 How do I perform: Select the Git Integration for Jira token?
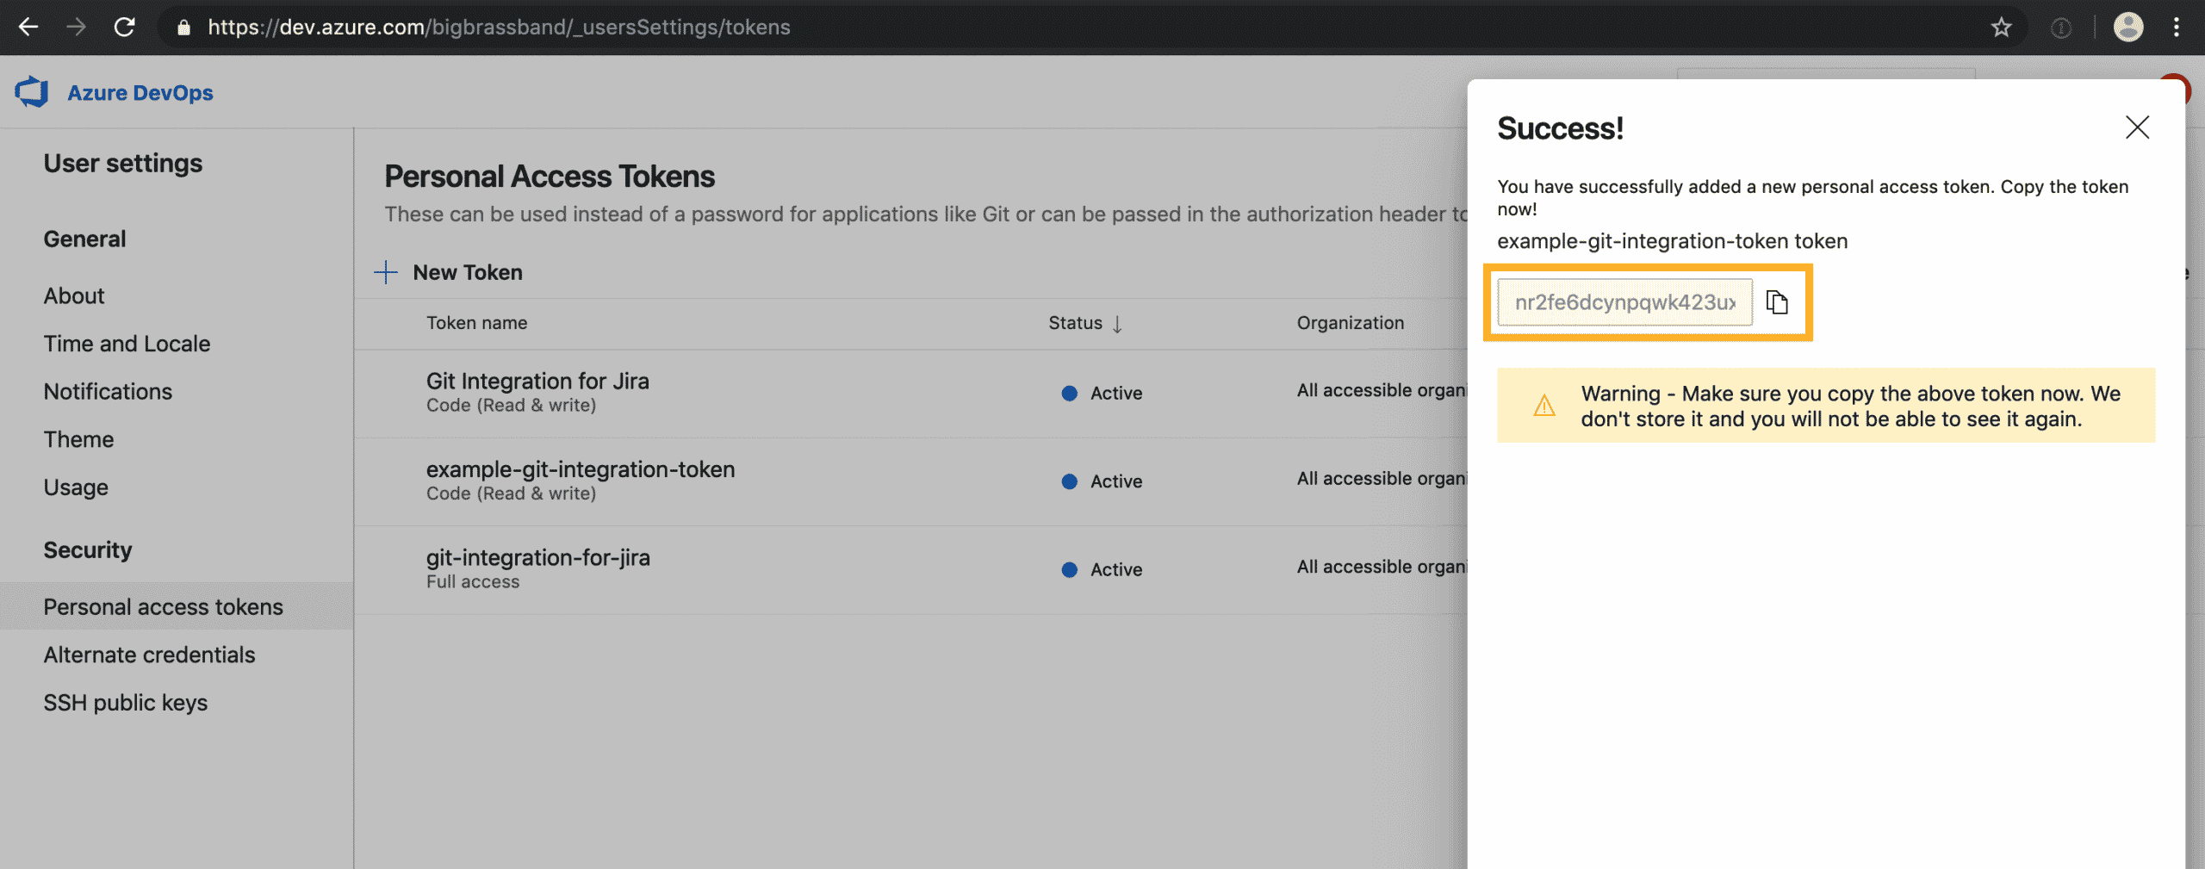tap(537, 381)
